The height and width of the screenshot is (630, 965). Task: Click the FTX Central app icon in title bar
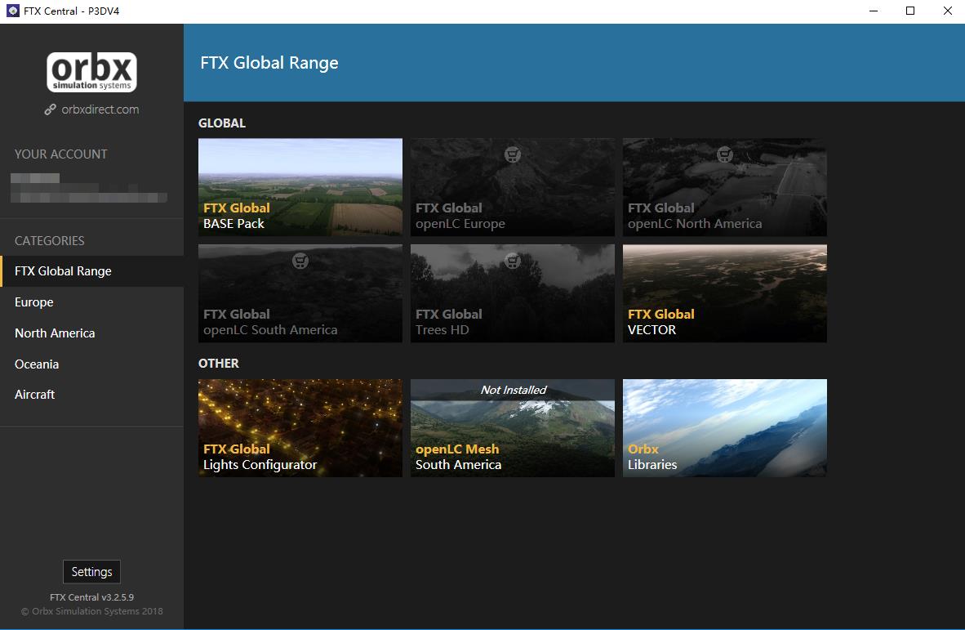pos(12,11)
